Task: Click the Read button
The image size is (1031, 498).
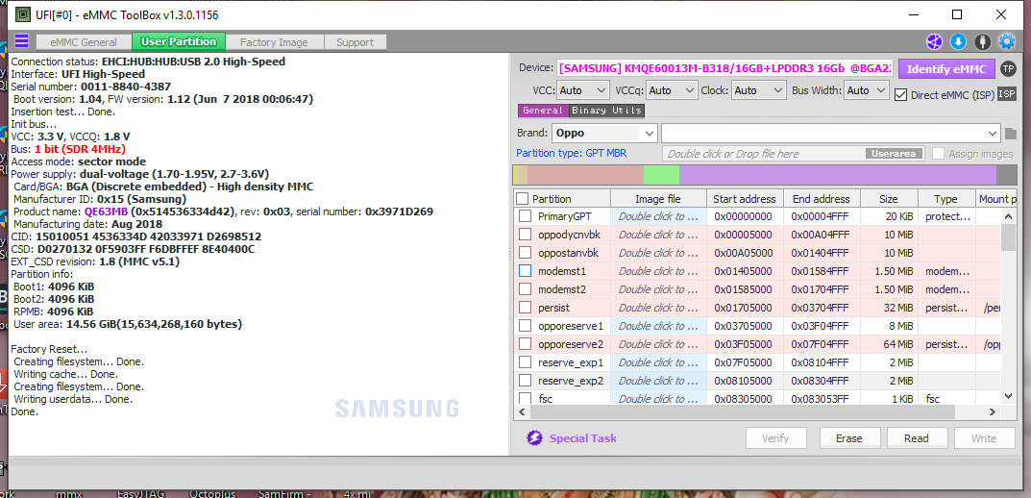Action: pyautogui.click(x=916, y=438)
